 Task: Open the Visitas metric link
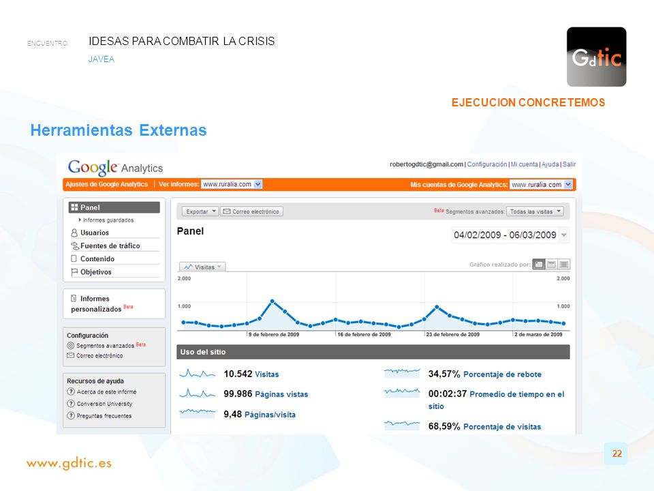click(x=266, y=374)
